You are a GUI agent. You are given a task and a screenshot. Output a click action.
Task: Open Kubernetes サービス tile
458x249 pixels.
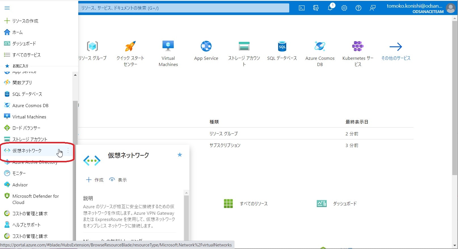[x=358, y=54]
